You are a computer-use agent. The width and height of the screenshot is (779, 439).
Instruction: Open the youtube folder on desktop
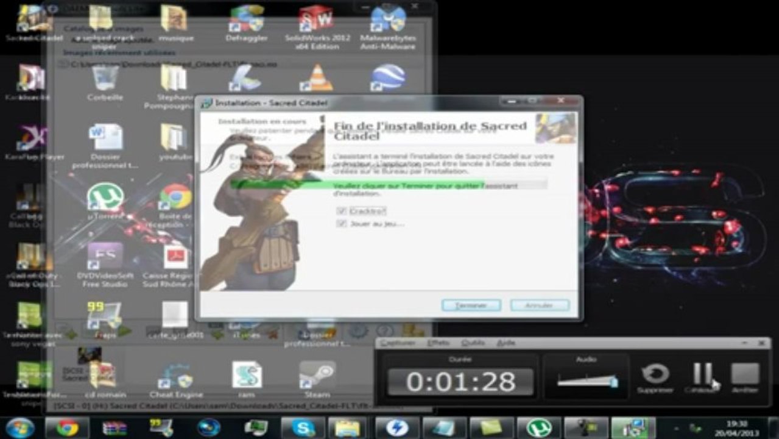[175, 142]
